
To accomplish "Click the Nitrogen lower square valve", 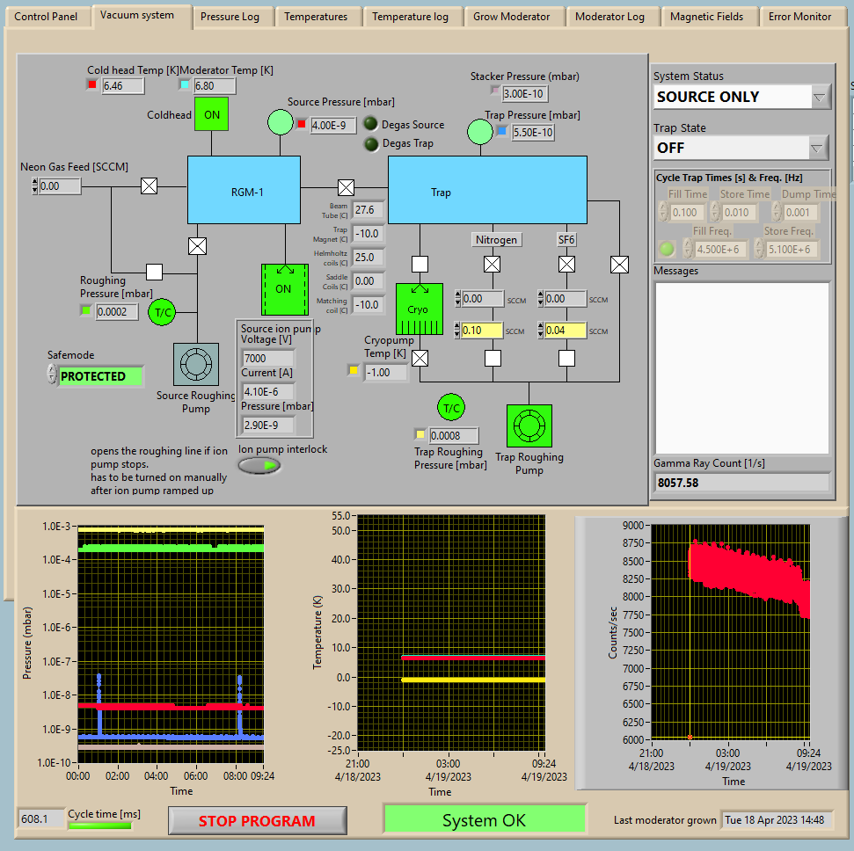I will point(493,359).
